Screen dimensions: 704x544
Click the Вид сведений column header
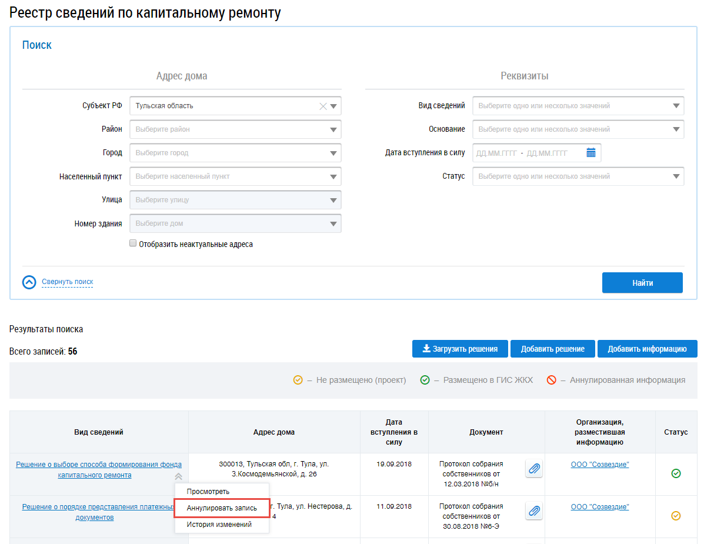point(99,432)
